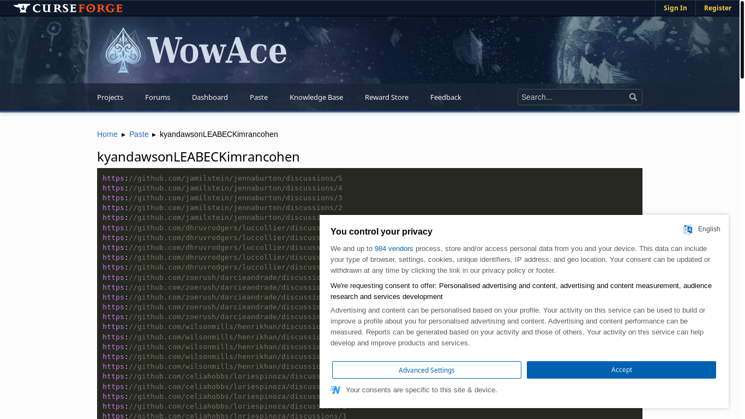Click the WowAce spade logo

coord(123,50)
